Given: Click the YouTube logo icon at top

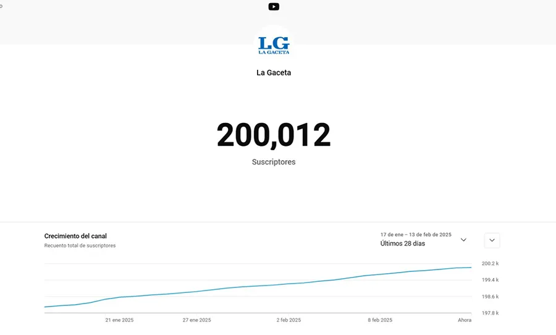Looking at the screenshot, I should click(x=274, y=7).
